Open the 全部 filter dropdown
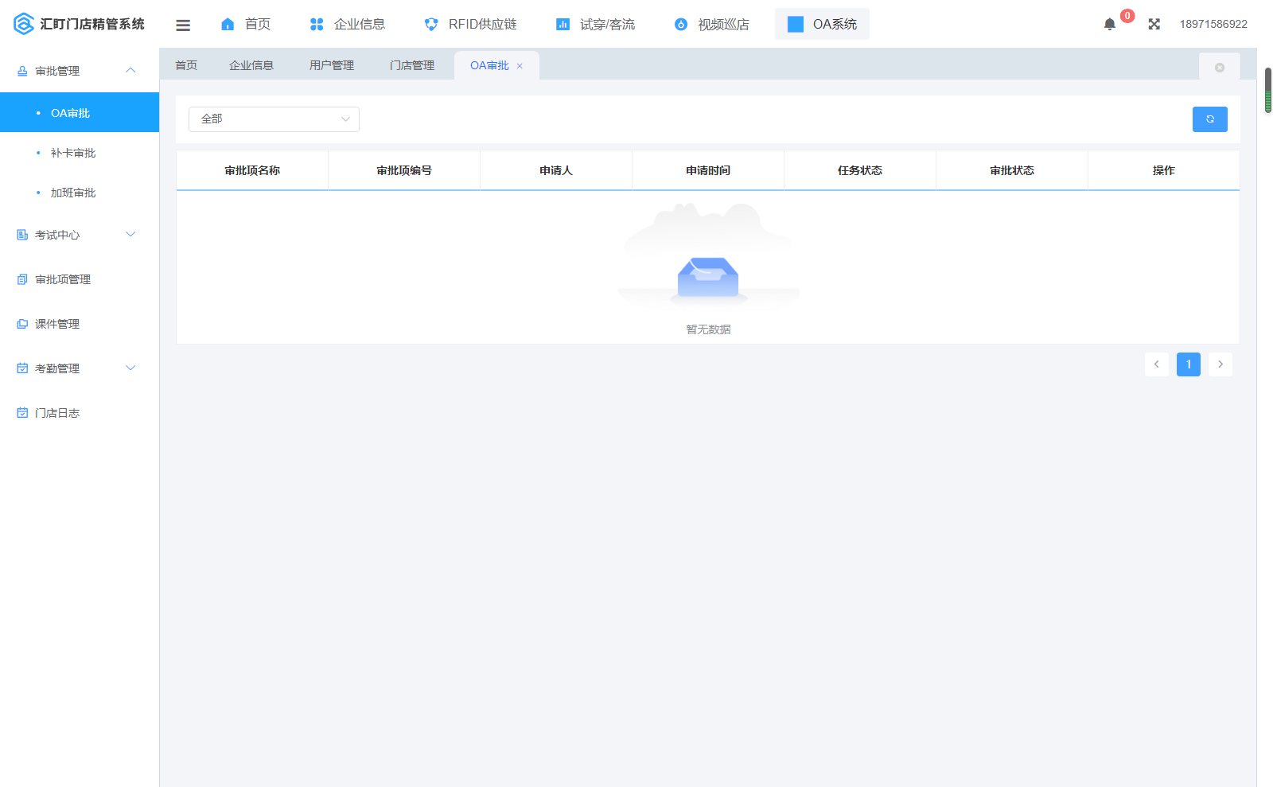 click(x=274, y=119)
